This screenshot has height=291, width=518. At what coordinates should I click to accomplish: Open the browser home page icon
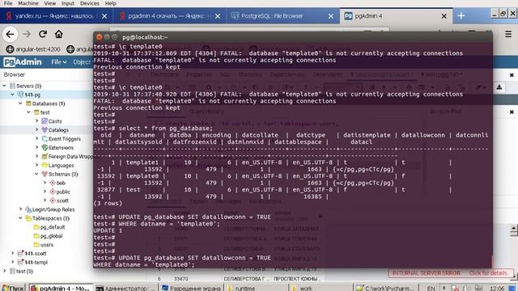[x=59, y=34]
